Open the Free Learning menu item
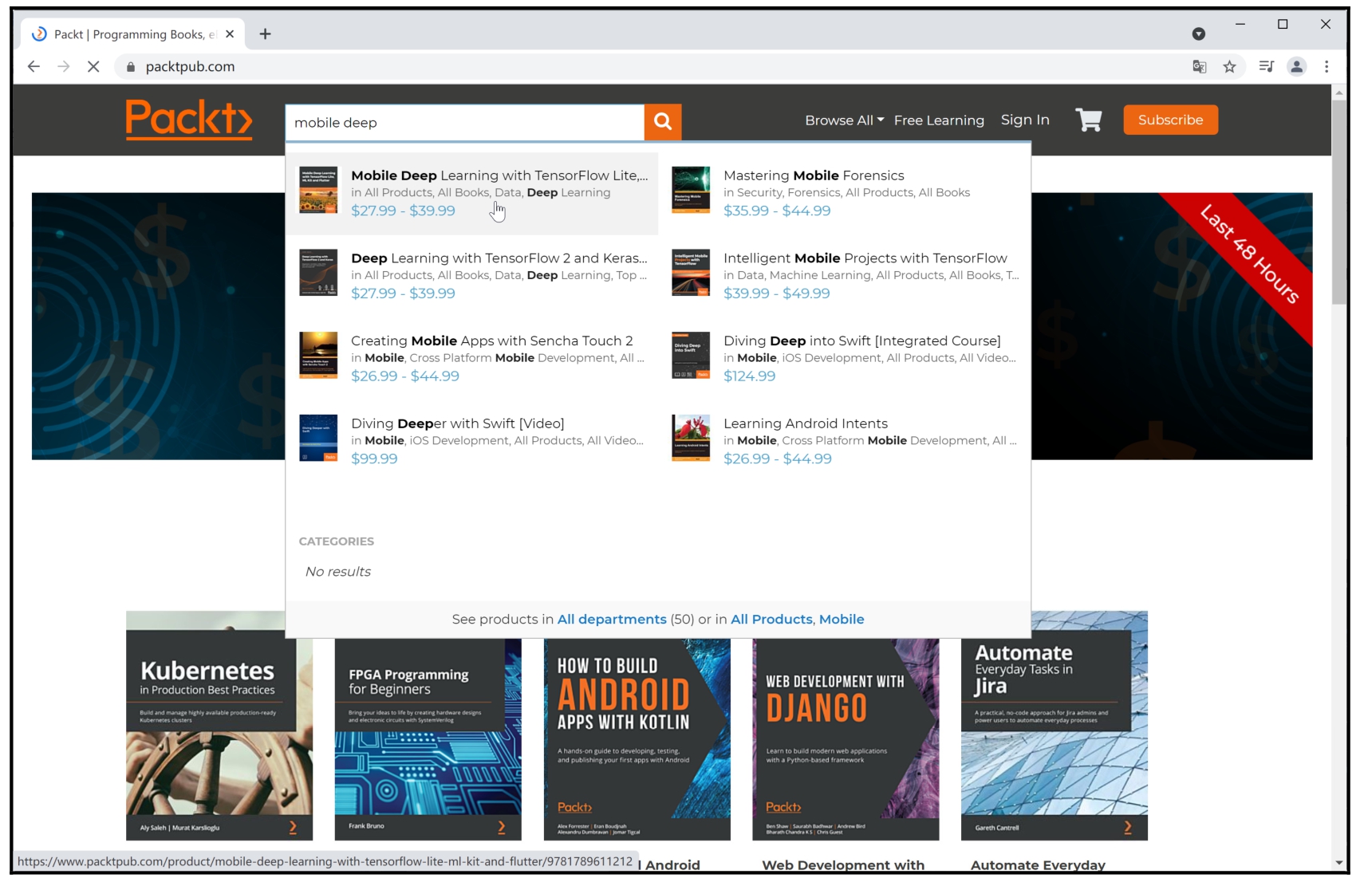Viewport: 1360px width, 882px height. click(x=938, y=120)
